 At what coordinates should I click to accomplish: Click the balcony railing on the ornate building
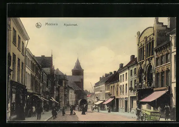point(144,85)
